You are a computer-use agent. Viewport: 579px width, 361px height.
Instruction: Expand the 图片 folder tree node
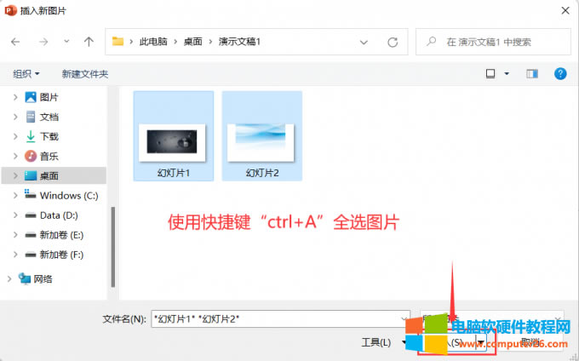click(x=14, y=97)
